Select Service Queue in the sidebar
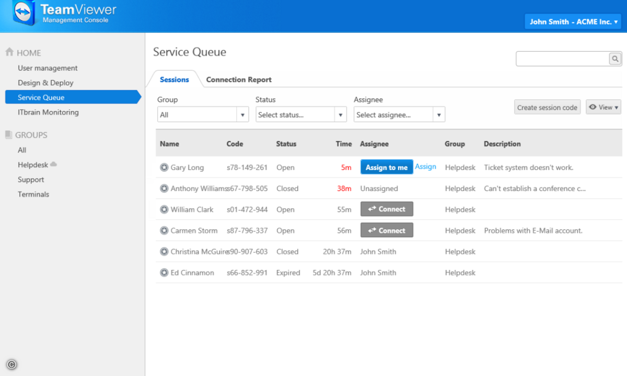The width and height of the screenshot is (627, 376). 73,97
